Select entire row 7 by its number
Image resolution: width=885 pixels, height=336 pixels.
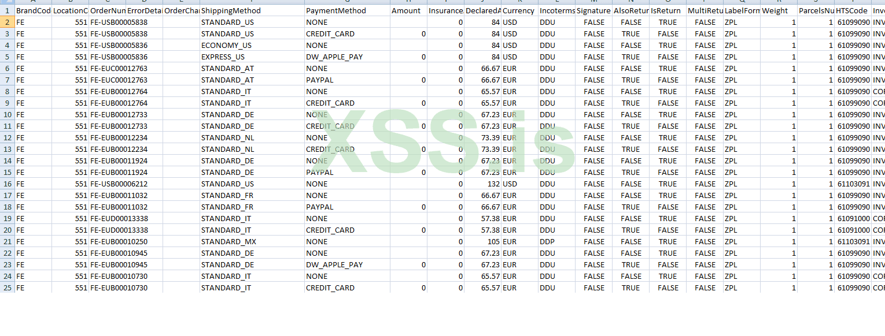pos(8,80)
